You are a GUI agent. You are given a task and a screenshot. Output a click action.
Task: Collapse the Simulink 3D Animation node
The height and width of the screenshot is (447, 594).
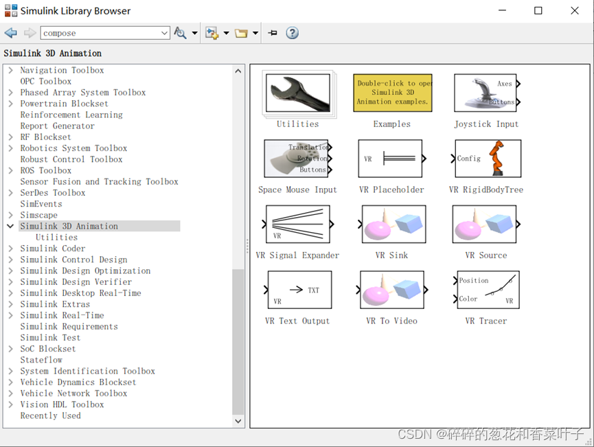point(10,226)
